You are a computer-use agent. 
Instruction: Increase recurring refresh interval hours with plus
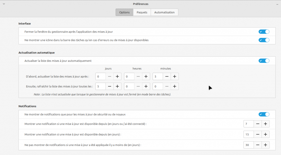(x=146, y=86)
